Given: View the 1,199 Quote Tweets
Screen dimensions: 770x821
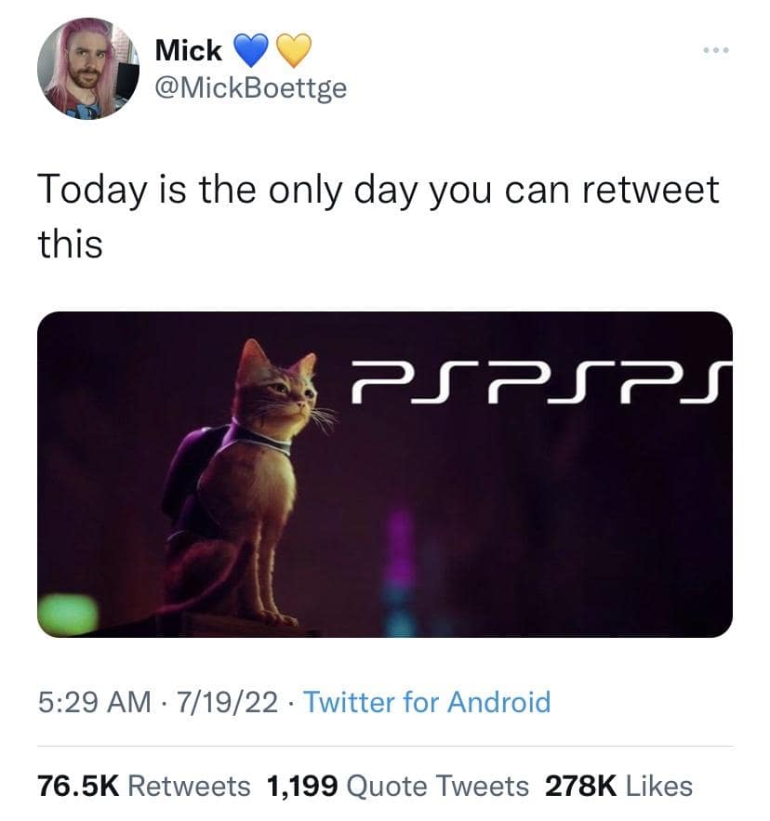Looking at the screenshot, I should click(x=398, y=786).
